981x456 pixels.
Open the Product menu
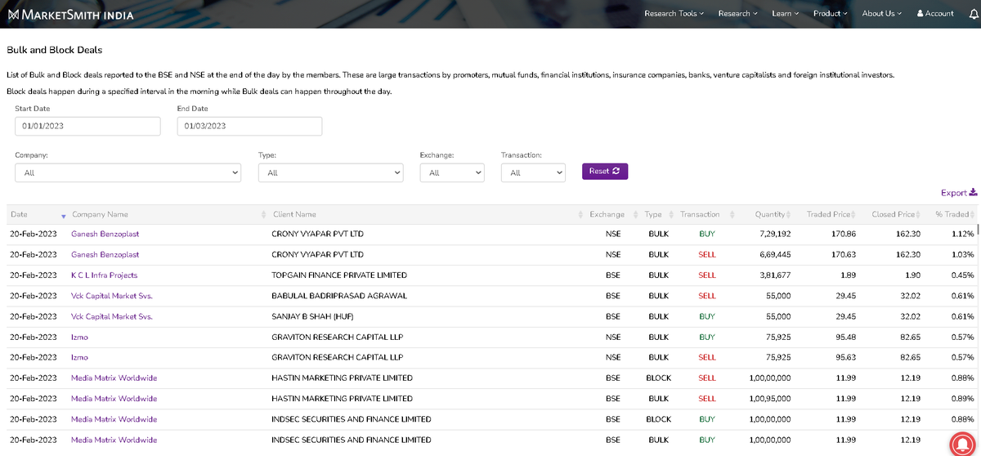pos(831,14)
